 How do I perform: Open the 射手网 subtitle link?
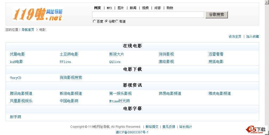(15, 117)
